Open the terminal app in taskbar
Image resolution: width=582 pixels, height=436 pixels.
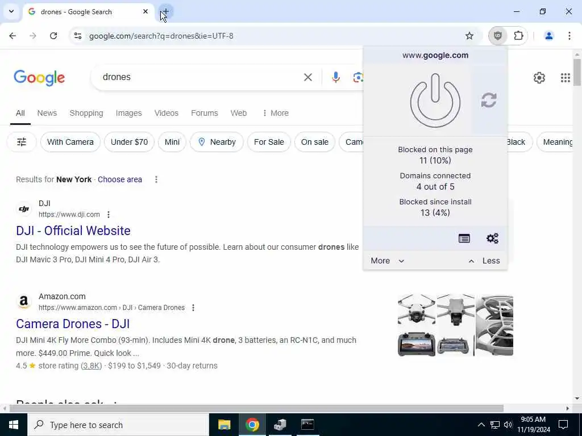[307, 425]
